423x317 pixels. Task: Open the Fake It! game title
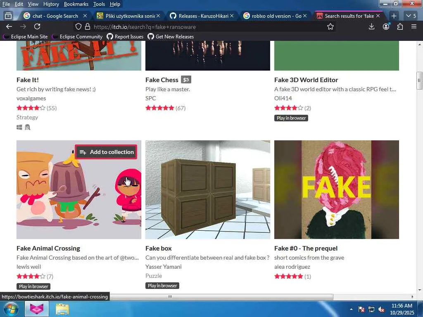[28, 80]
